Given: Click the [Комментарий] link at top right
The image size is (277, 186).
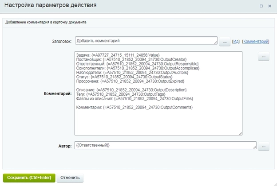Looking at the screenshot, I should tap(256, 41).
